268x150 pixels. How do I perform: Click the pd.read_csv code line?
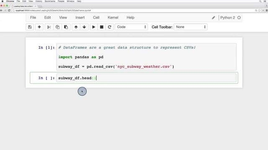pos(116,67)
